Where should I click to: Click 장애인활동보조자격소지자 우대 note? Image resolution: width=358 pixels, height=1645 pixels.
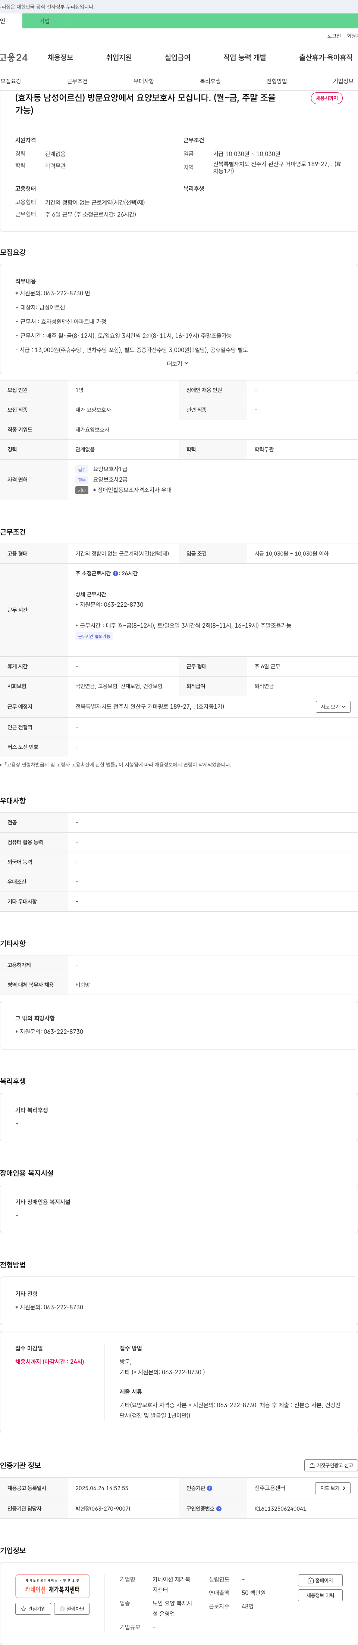[x=132, y=490]
